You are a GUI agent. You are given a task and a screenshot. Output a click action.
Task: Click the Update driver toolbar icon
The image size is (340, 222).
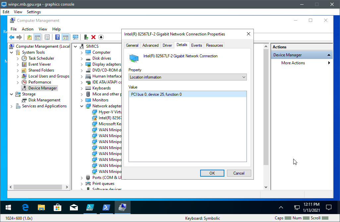[86, 36]
